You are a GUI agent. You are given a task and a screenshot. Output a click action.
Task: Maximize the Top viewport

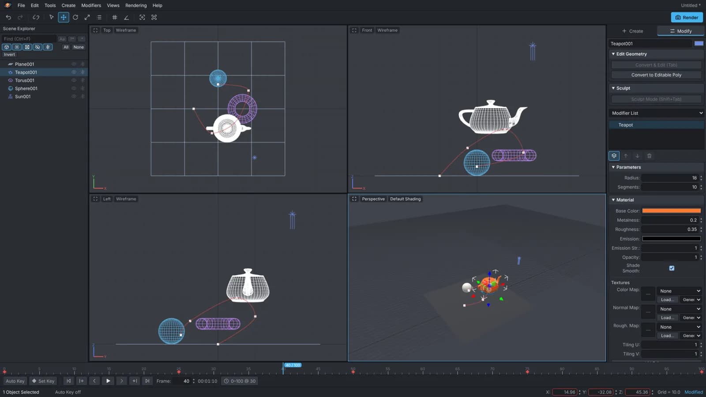point(95,30)
